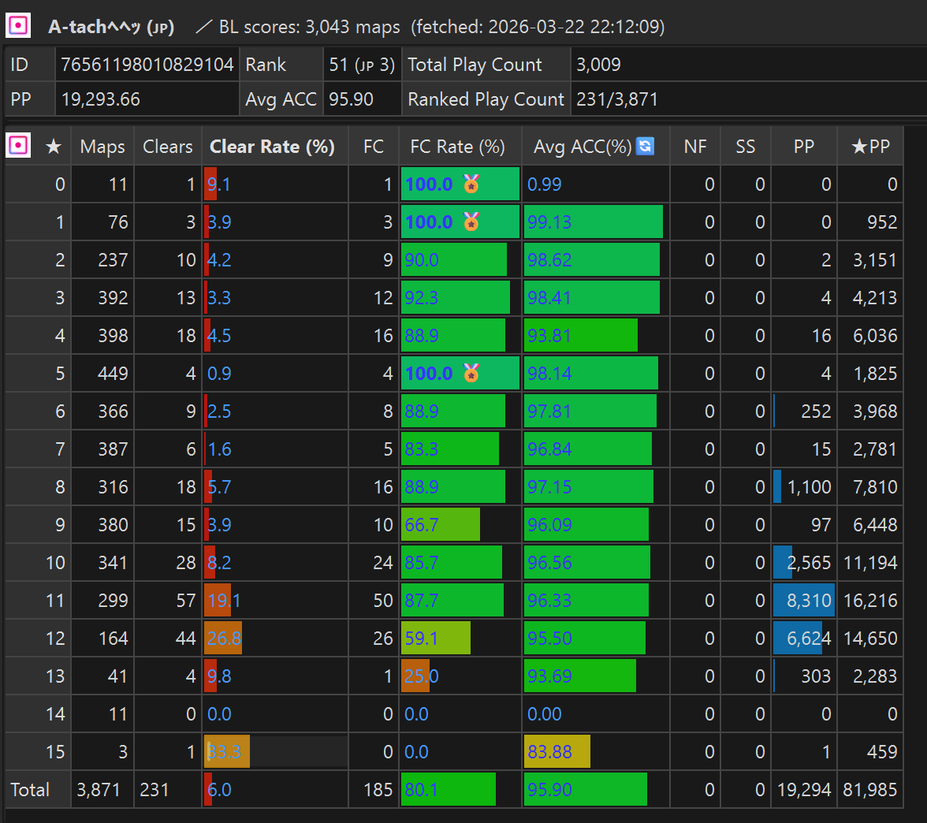Click the medal icon in star 1 FC Rate

[x=471, y=222]
